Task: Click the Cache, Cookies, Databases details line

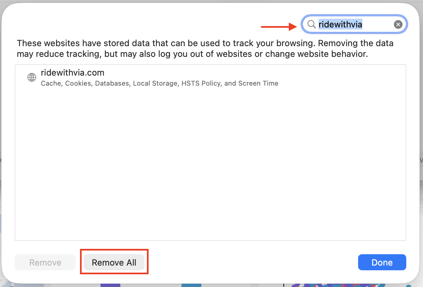Action: tap(160, 83)
